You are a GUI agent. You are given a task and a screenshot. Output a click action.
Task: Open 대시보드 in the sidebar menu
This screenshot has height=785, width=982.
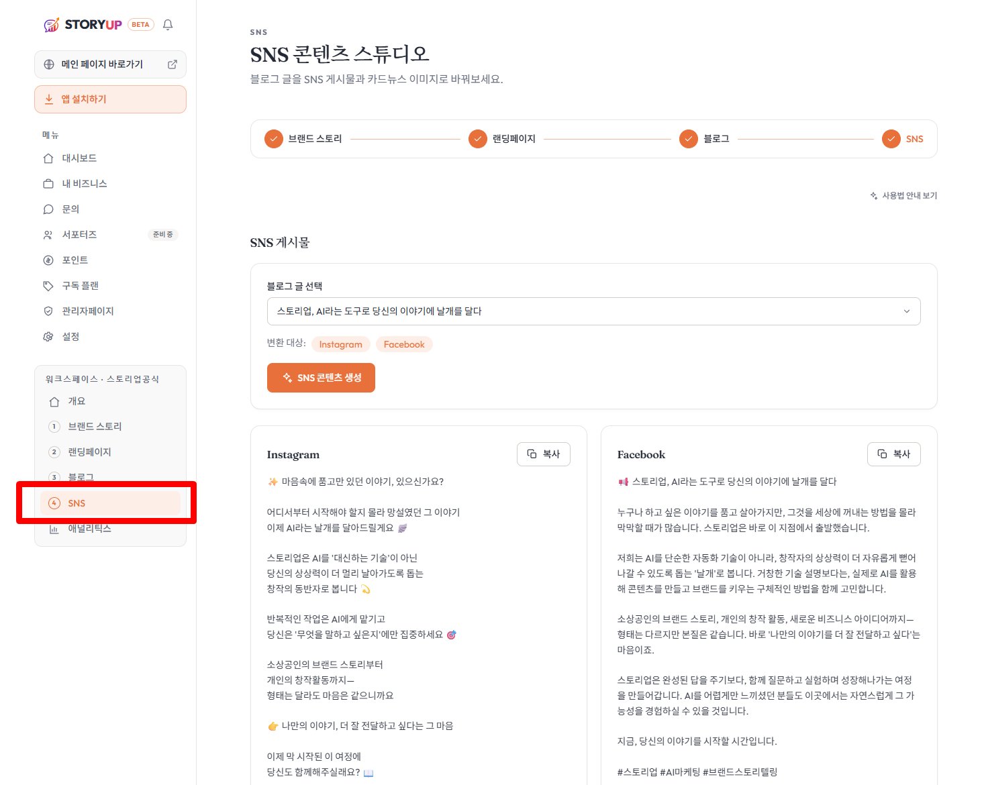tap(110, 158)
